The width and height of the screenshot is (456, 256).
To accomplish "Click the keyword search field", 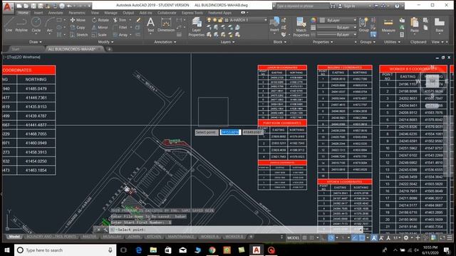I will 302,6.
